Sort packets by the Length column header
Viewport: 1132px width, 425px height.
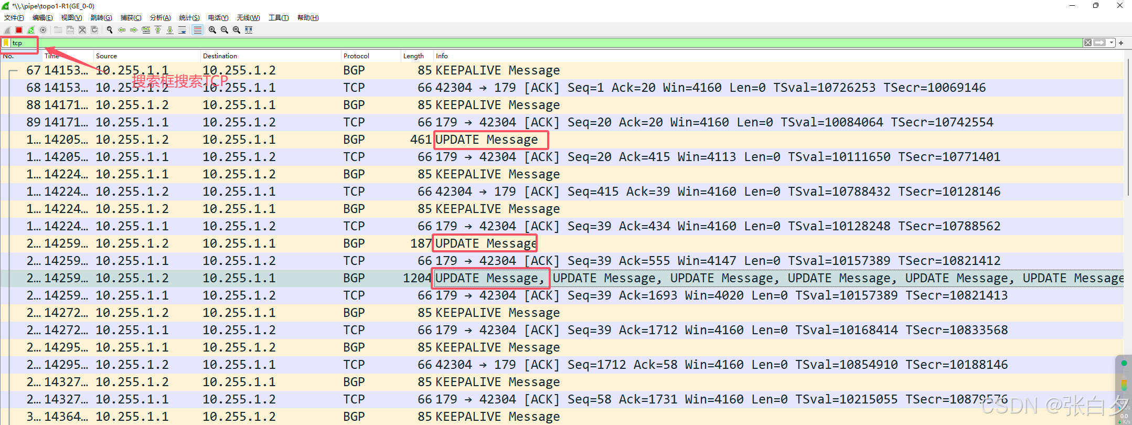(x=417, y=56)
